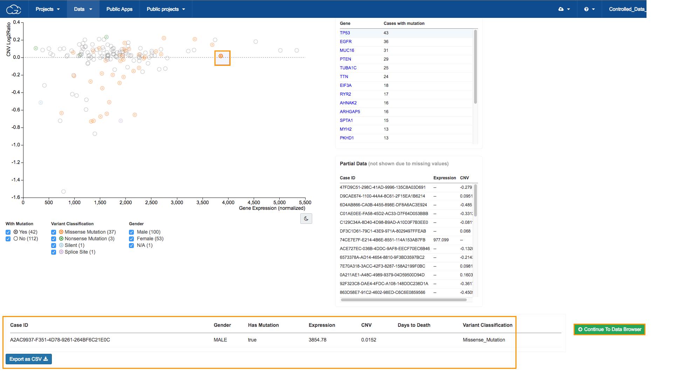
Task: Click the lowest data point near -1.5
Action: coord(63,192)
